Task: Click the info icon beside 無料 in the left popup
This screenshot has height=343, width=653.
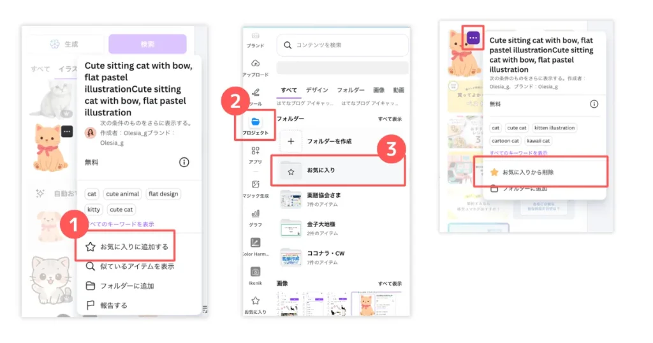Action: point(184,163)
